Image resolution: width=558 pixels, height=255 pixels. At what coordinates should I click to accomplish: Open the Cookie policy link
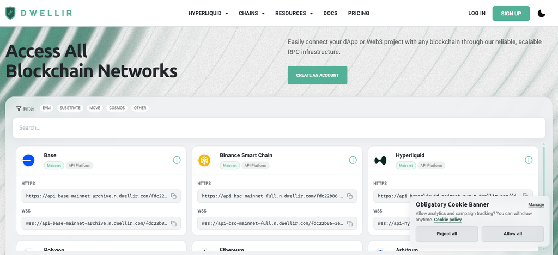tap(448, 220)
